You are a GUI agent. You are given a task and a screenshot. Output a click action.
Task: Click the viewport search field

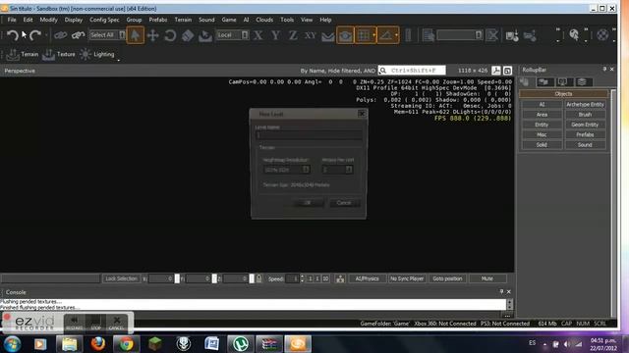(x=412, y=71)
